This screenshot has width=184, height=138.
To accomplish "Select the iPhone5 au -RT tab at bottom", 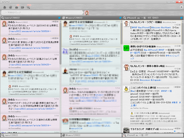I will [153, 135].
